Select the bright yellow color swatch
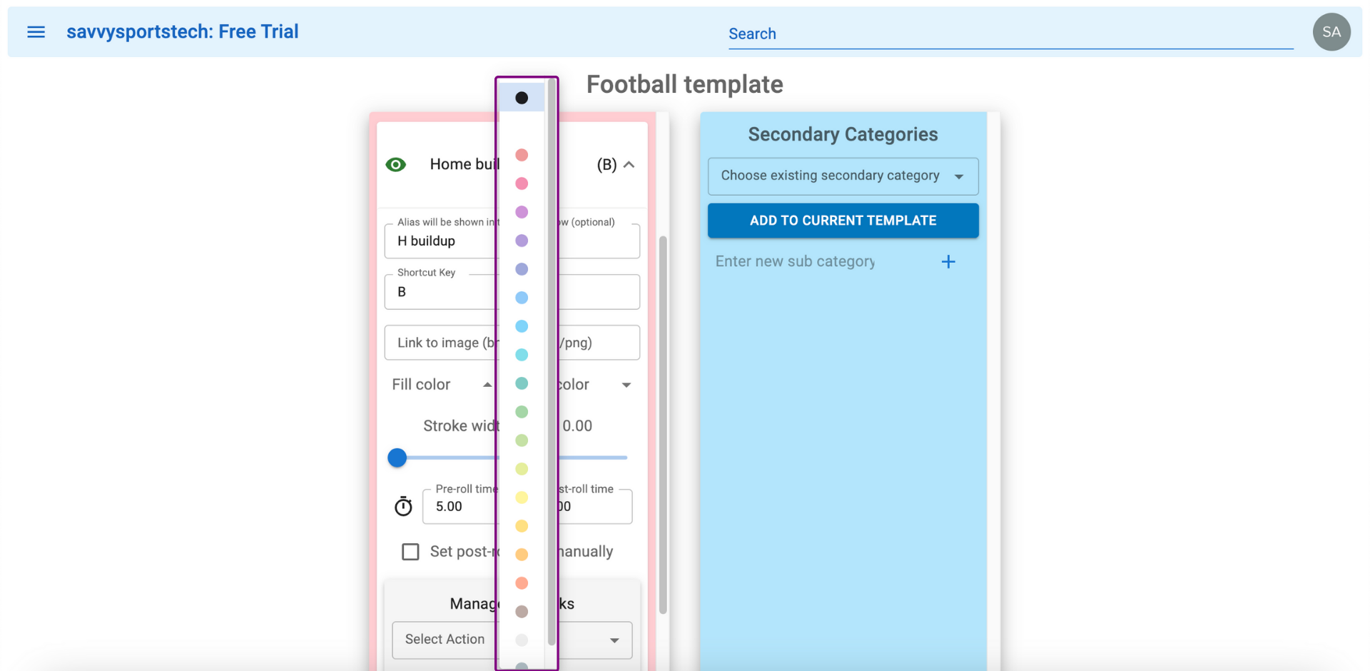Image resolution: width=1370 pixels, height=671 pixels. point(522,498)
